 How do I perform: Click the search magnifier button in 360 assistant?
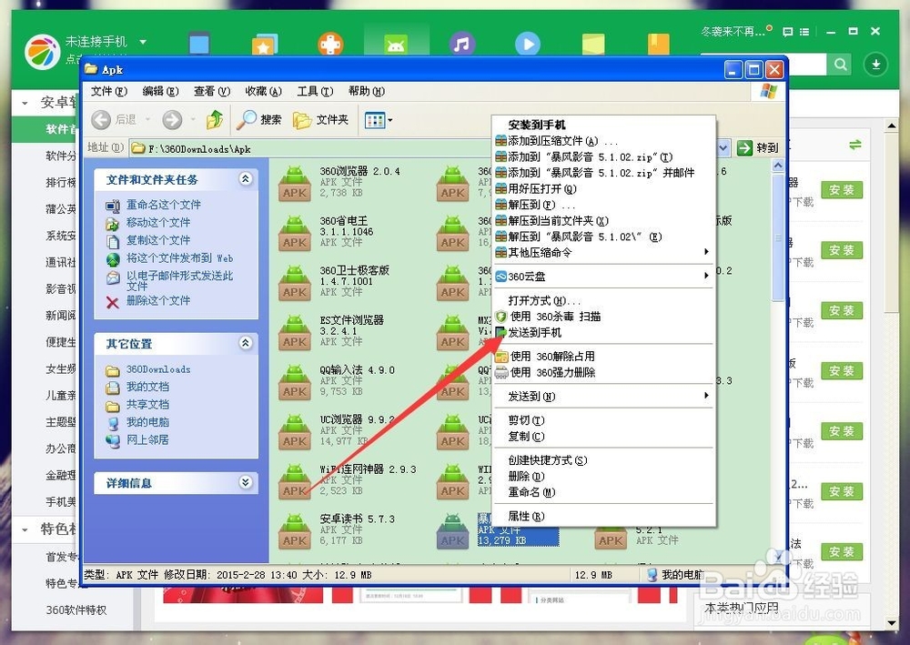(839, 64)
